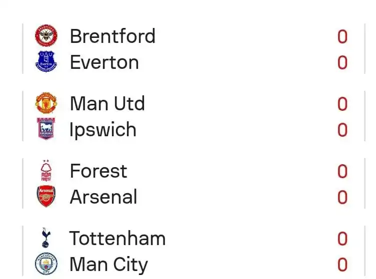Click the Manchester City round crest
376x279 pixels.
tap(46, 264)
